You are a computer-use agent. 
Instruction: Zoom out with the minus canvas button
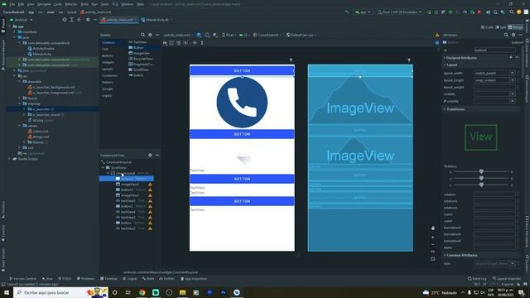coord(433,245)
